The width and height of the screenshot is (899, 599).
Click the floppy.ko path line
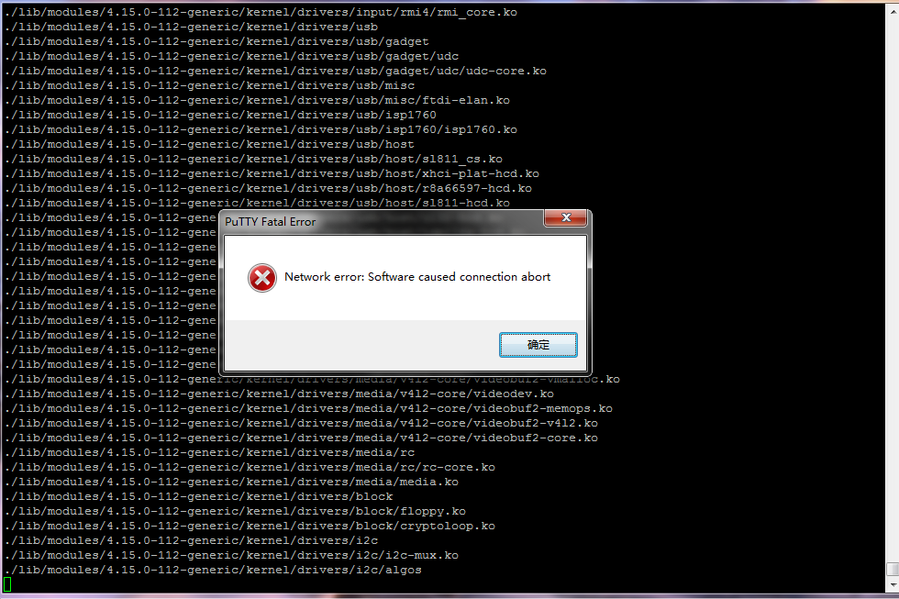pyautogui.click(x=235, y=511)
